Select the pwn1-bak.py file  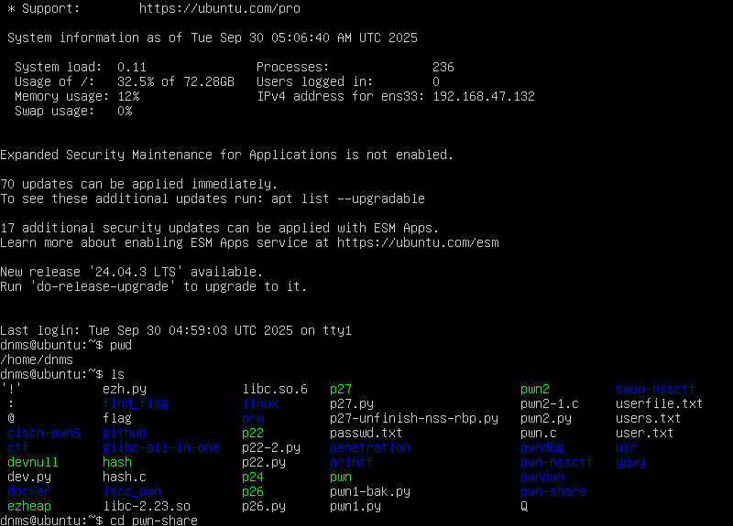(x=370, y=491)
